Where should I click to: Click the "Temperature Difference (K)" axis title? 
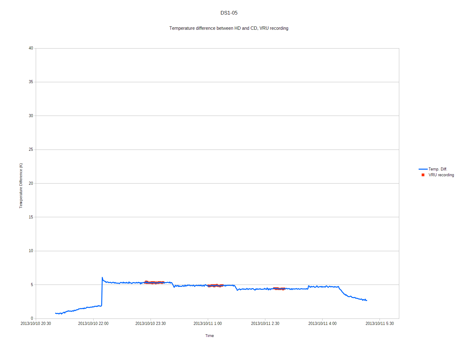tap(21, 186)
